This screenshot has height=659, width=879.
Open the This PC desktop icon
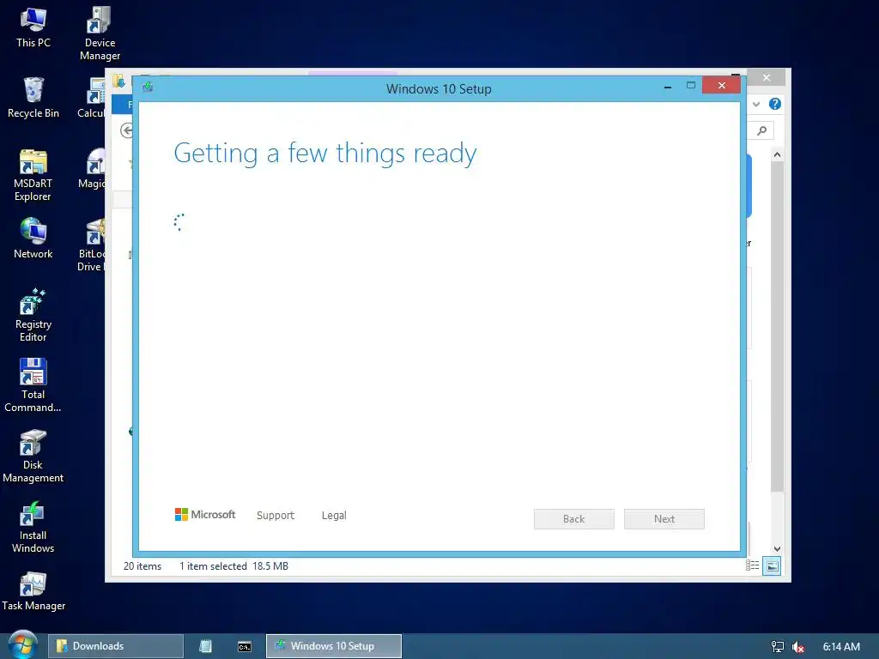pos(33,27)
